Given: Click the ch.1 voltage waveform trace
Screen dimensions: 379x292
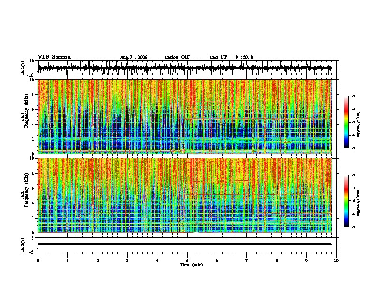Looking at the screenshot, I should pos(185,68).
